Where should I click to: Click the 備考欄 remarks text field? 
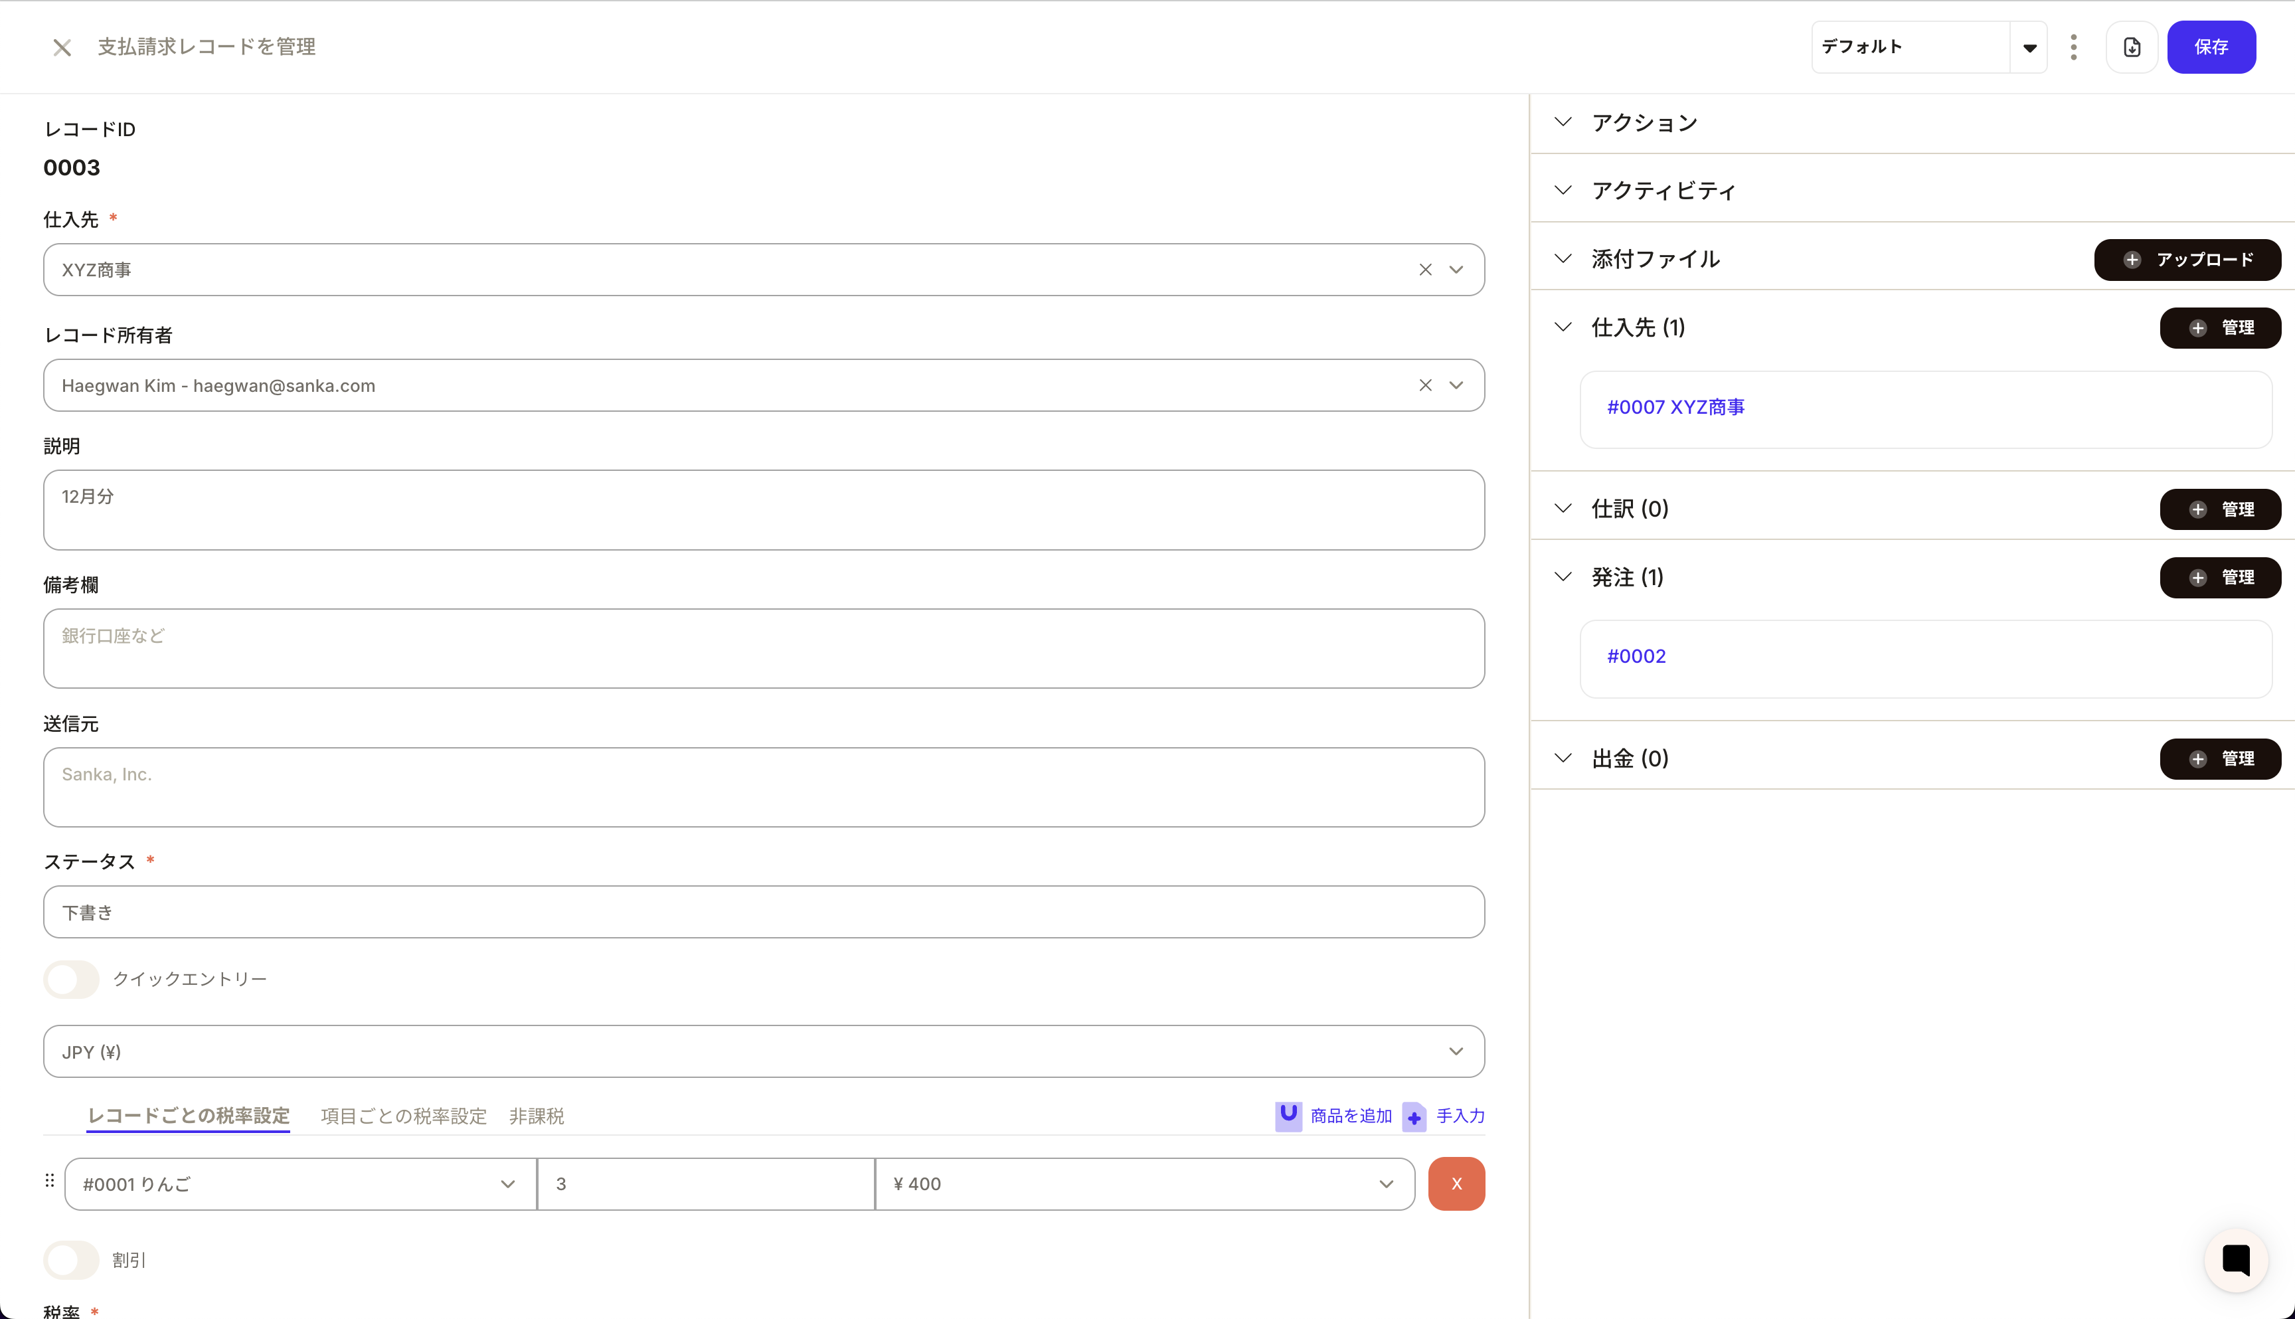pos(762,649)
